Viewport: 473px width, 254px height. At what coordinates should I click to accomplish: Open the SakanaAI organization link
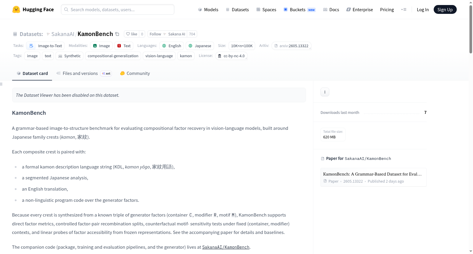tap(63, 34)
